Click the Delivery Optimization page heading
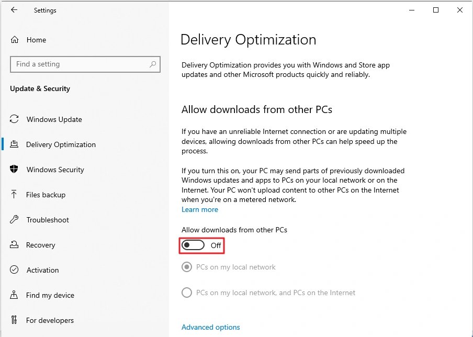This screenshot has height=337, width=473. coord(248,40)
